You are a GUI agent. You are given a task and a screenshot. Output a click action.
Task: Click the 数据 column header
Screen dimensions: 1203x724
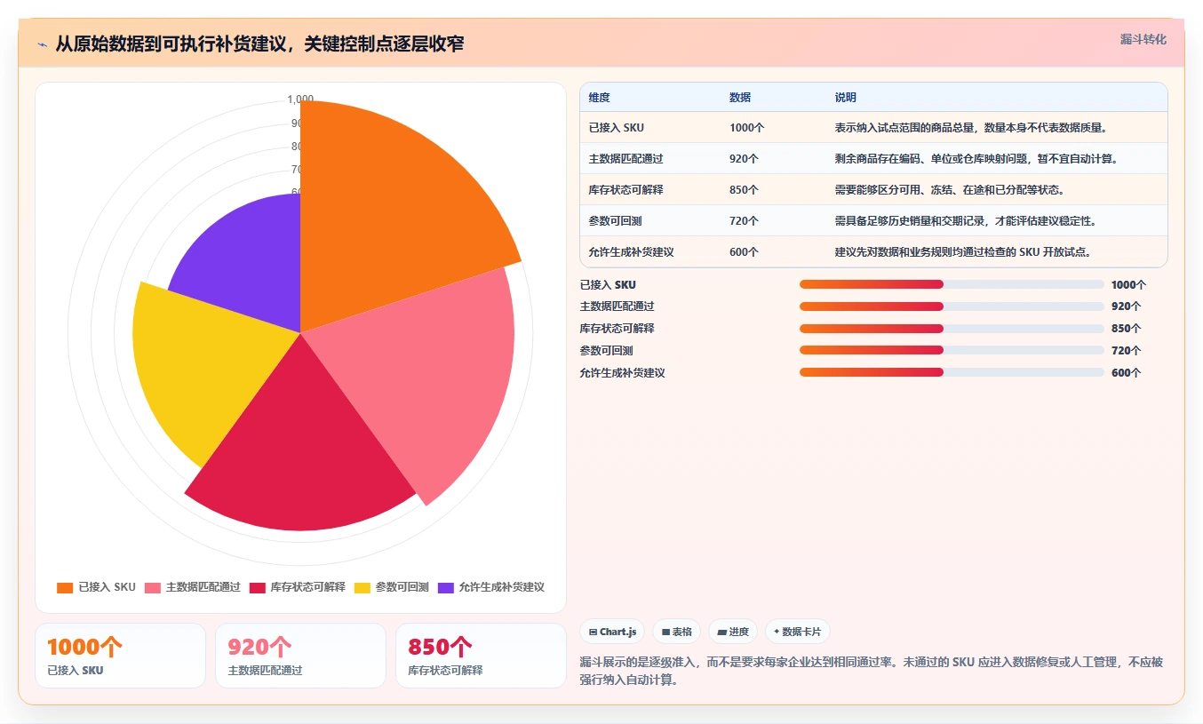click(x=740, y=97)
